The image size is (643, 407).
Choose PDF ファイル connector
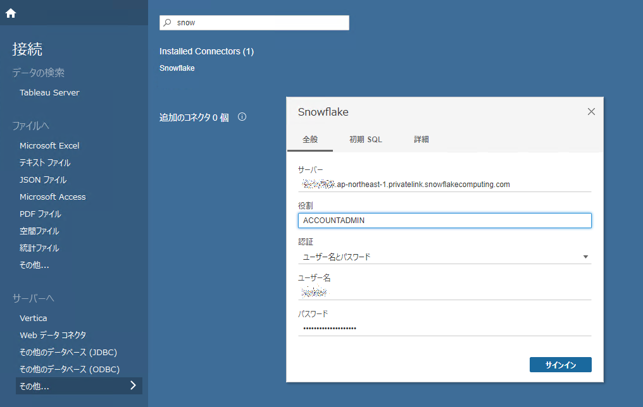(41, 214)
